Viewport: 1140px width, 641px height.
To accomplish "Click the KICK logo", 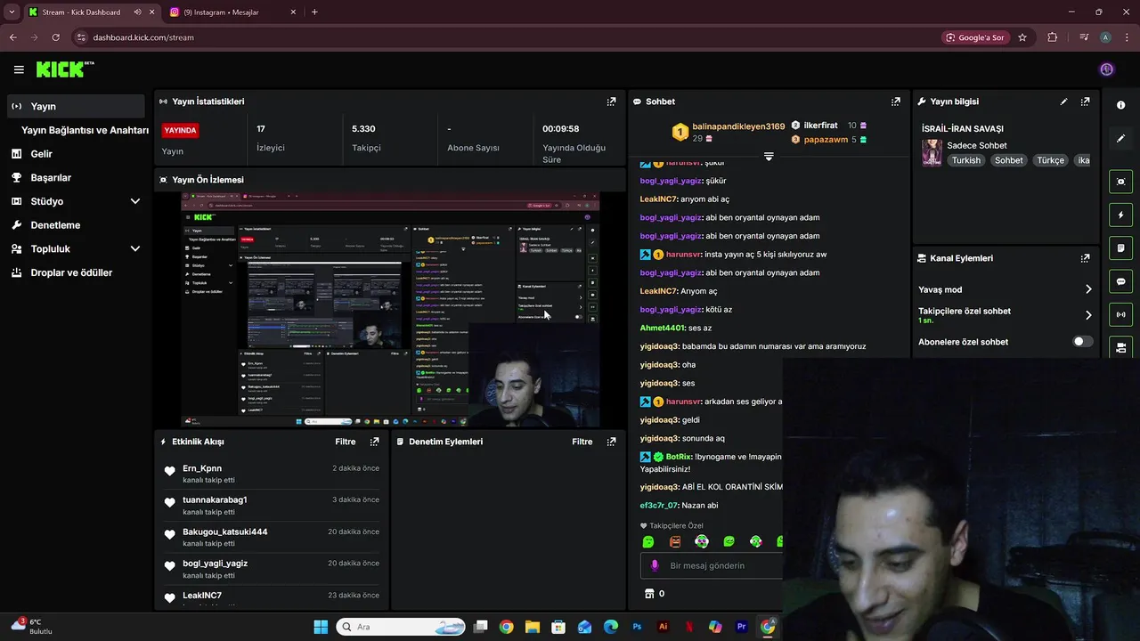I will [x=64, y=69].
